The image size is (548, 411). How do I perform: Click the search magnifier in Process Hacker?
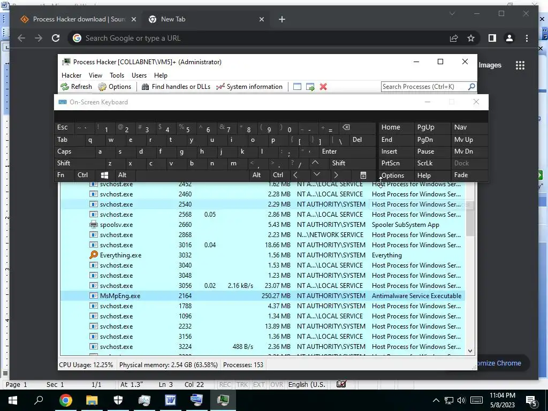(x=471, y=86)
